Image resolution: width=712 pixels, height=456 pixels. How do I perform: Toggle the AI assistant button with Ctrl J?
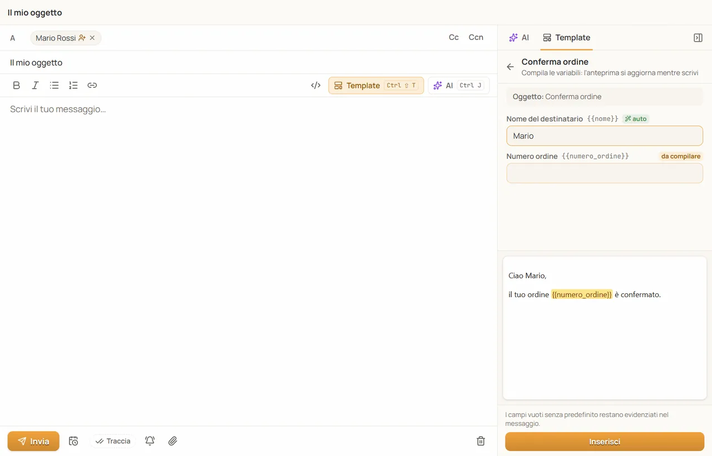[x=458, y=86]
